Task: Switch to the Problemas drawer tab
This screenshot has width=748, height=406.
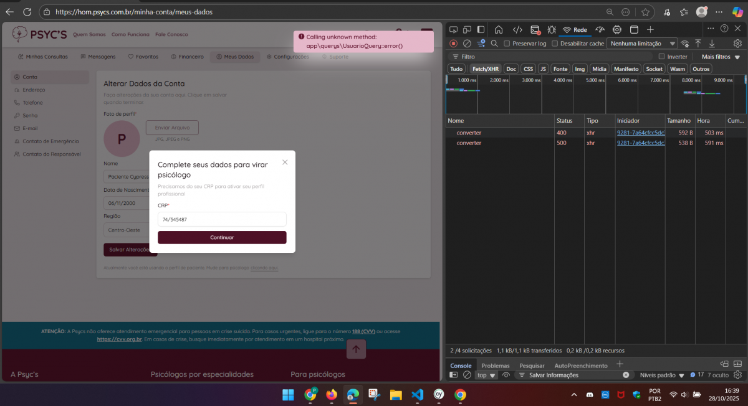Action: point(495,366)
